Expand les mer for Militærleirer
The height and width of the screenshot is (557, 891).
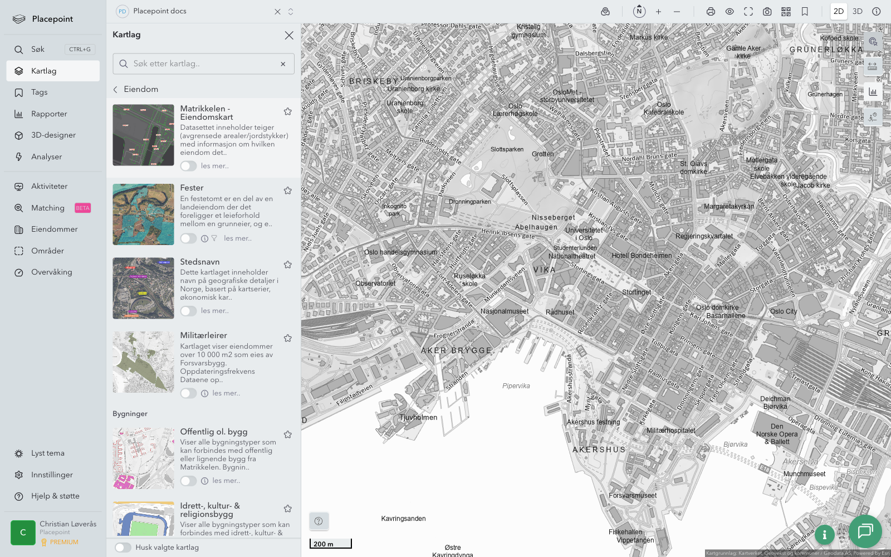tap(226, 393)
